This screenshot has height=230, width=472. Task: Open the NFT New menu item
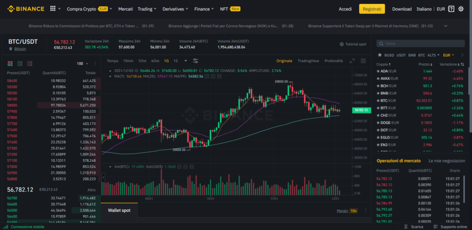coord(230,9)
